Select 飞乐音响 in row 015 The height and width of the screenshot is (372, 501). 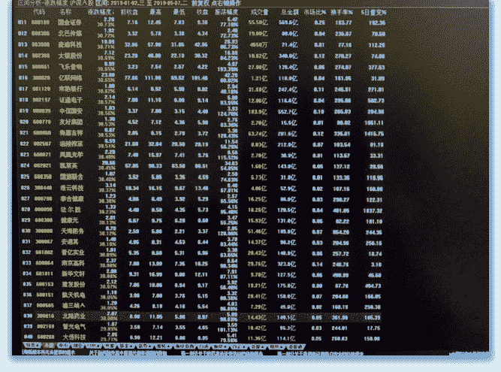tap(70, 67)
